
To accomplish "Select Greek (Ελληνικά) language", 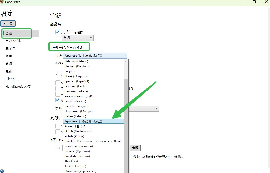I will point(94,76).
